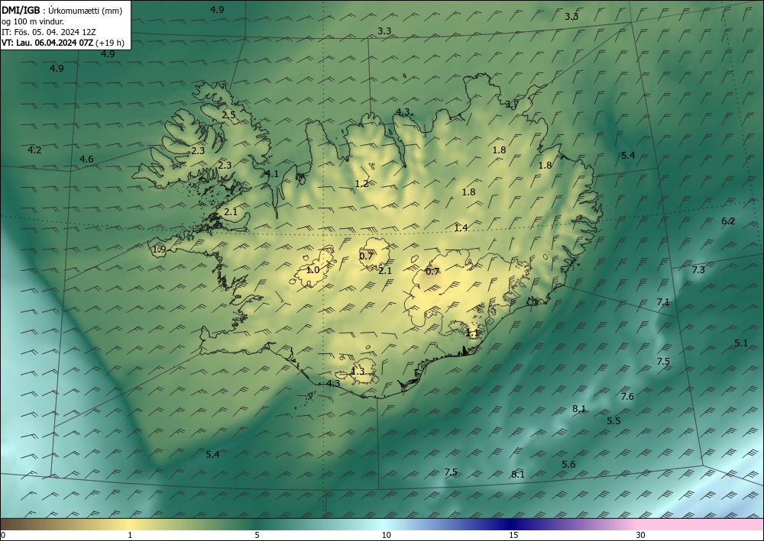Click the 5.5 value in the southeast sea

613,421
